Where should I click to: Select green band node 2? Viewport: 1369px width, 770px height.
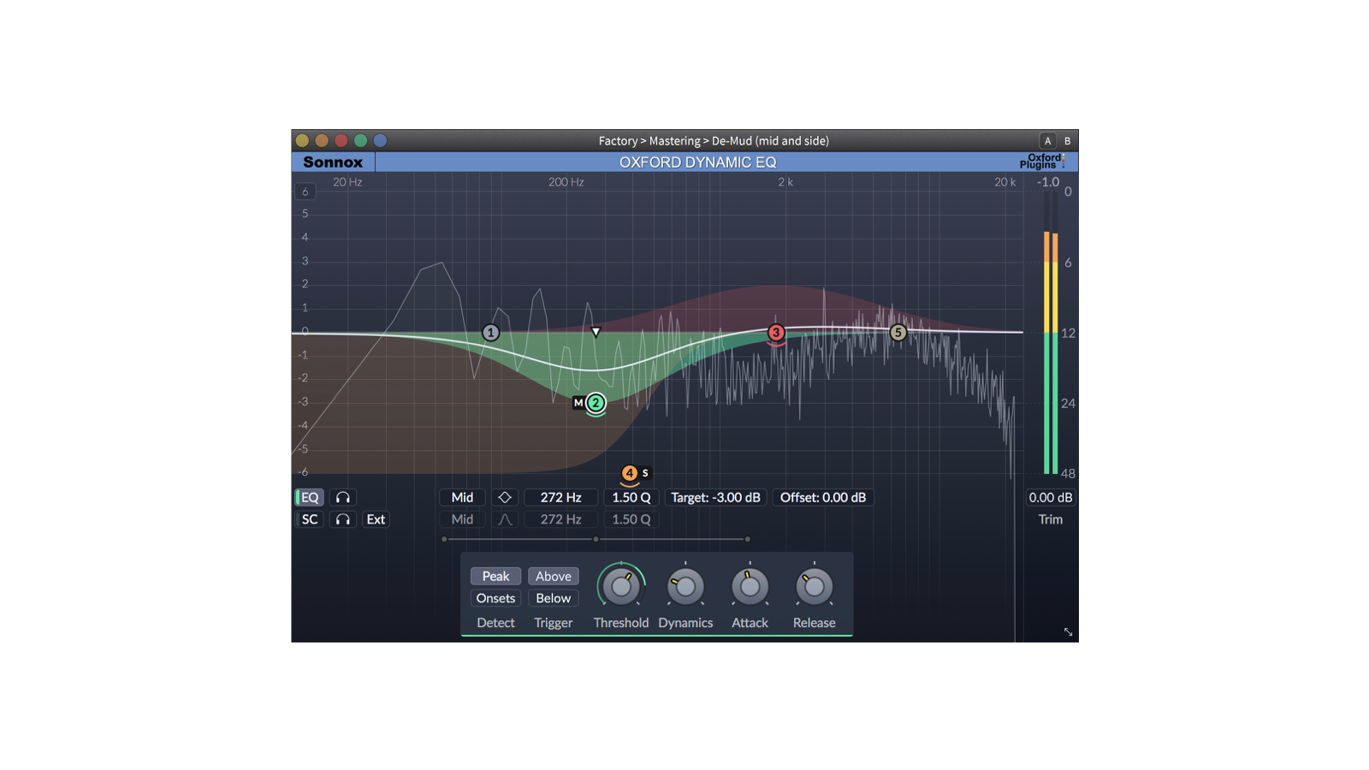[596, 403]
